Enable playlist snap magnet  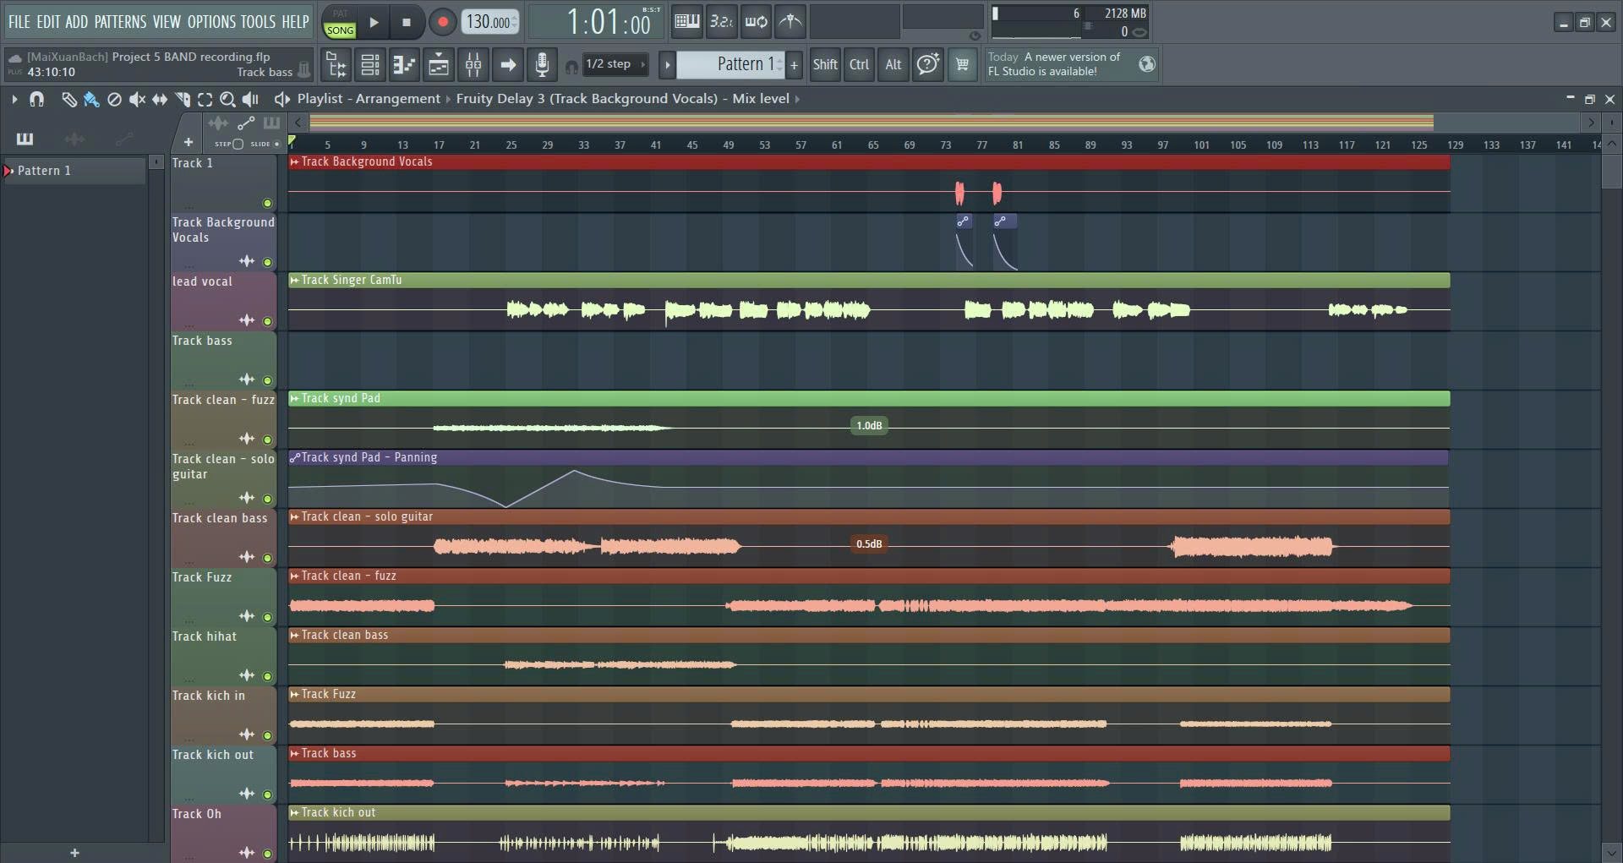point(36,99)
